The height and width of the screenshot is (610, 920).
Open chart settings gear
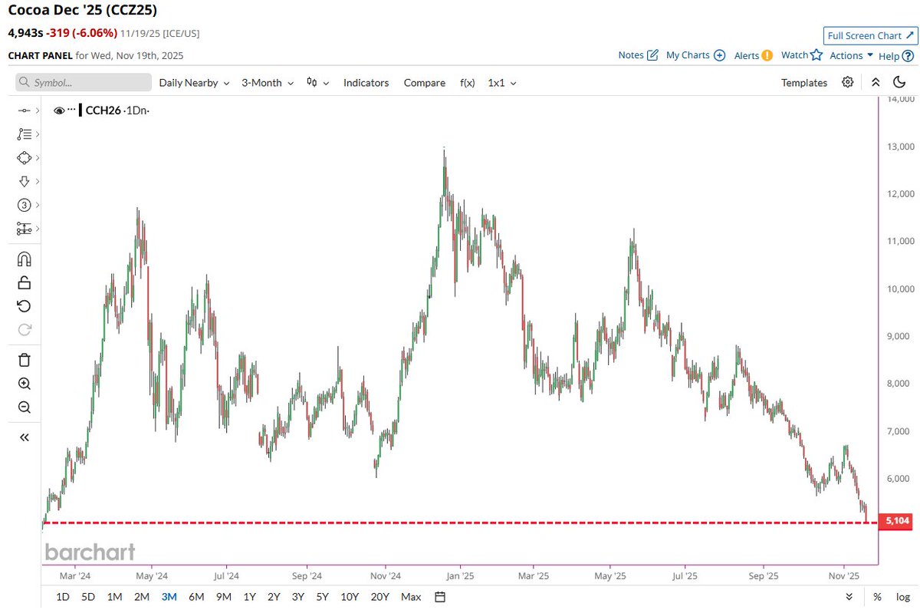point(847,82)
